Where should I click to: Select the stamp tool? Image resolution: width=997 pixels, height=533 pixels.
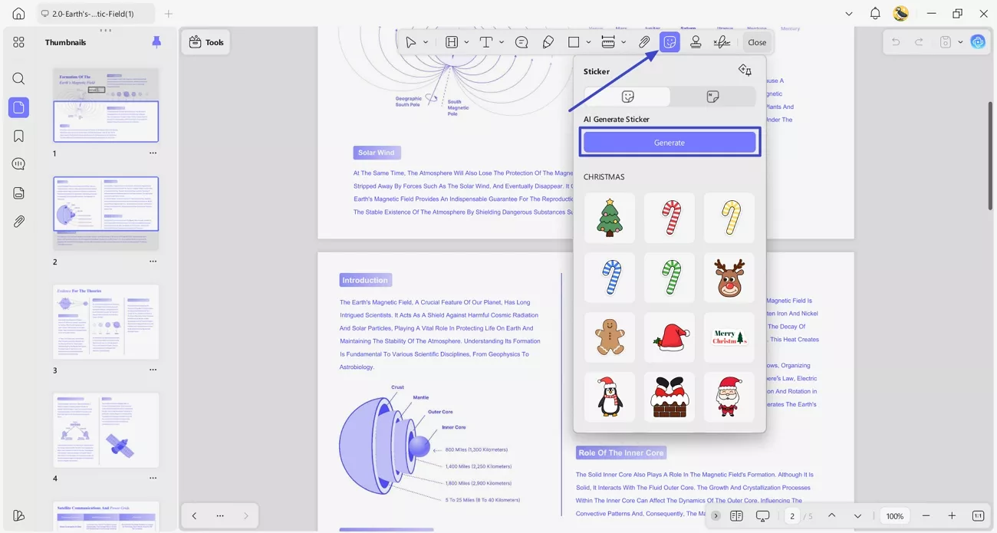696,42
